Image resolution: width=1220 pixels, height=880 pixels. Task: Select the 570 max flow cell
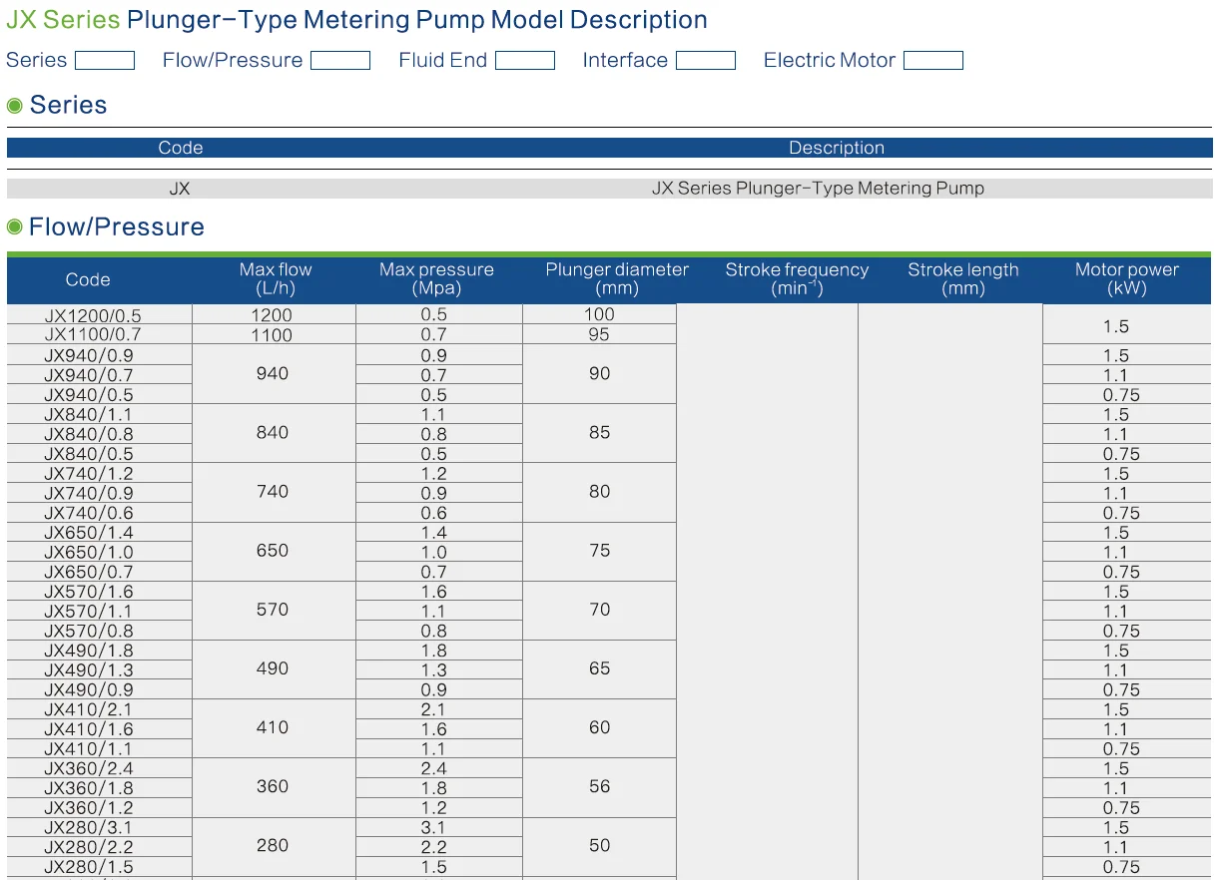(273, 610)
